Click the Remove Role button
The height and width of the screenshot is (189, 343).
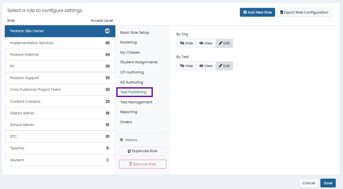point(142,164)
